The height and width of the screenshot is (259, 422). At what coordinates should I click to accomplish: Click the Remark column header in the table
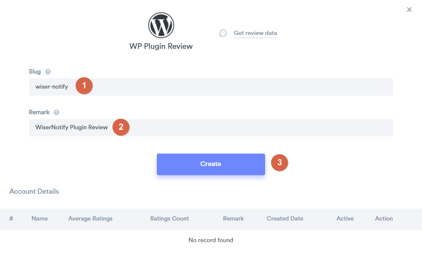pyautogui.click(x=234, y=218)
